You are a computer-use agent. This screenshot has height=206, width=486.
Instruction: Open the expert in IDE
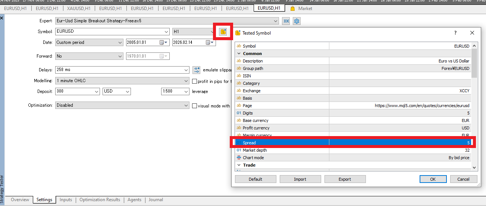pyautogui.click(x=286, y=21)
